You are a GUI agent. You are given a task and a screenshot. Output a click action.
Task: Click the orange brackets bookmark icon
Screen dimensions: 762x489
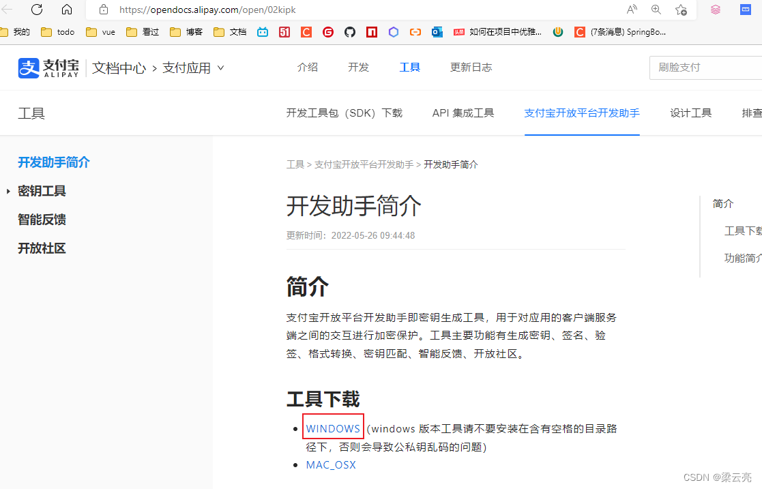click(415, 32)
